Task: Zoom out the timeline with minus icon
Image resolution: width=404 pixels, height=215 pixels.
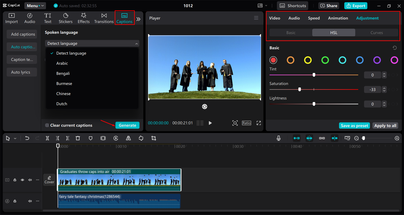Action: pyautogui.click(x=356, y=138)
